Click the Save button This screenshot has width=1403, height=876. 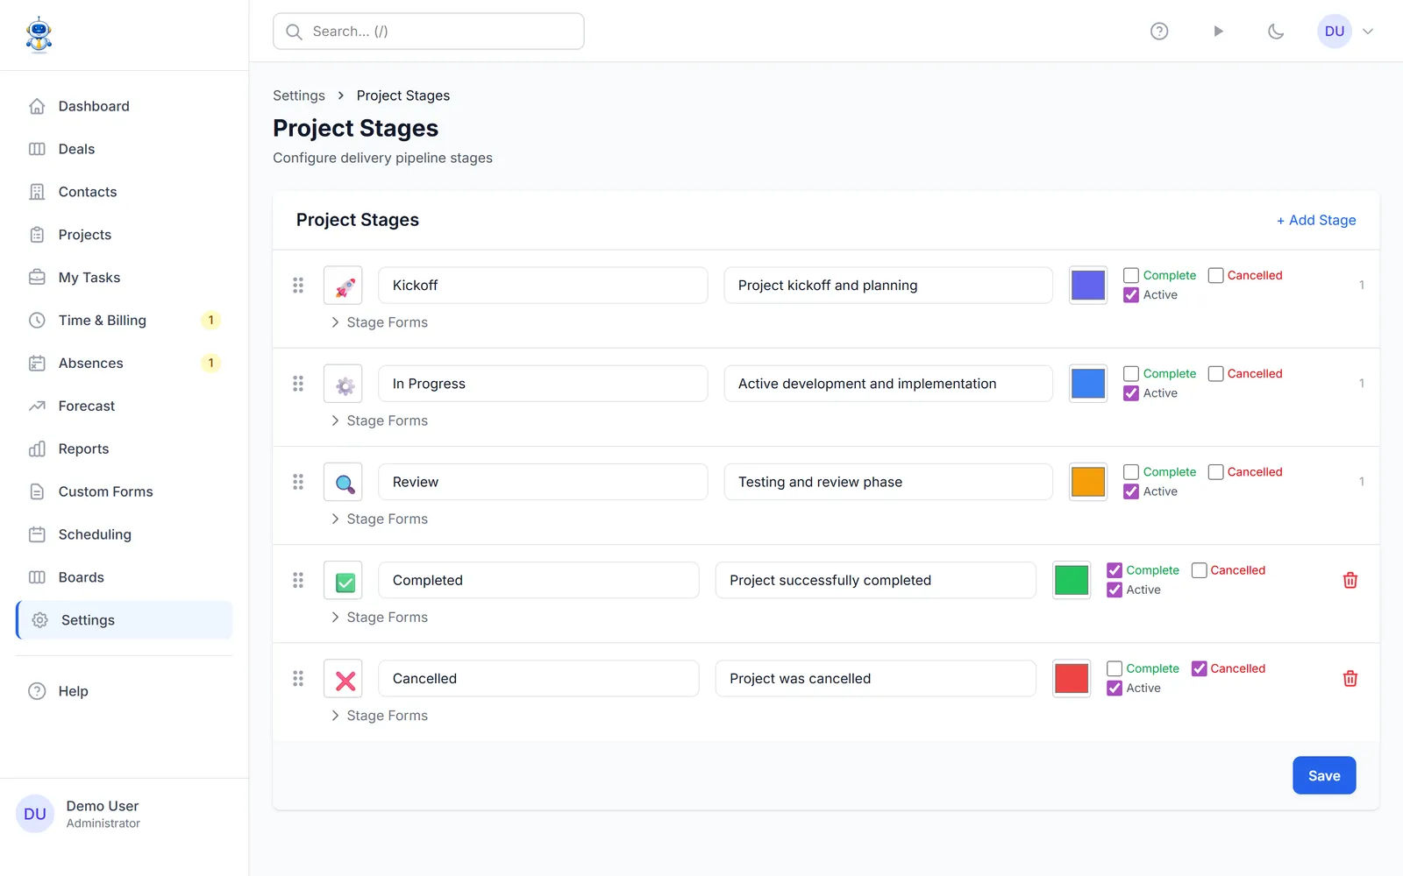(x=1324, y=775)
